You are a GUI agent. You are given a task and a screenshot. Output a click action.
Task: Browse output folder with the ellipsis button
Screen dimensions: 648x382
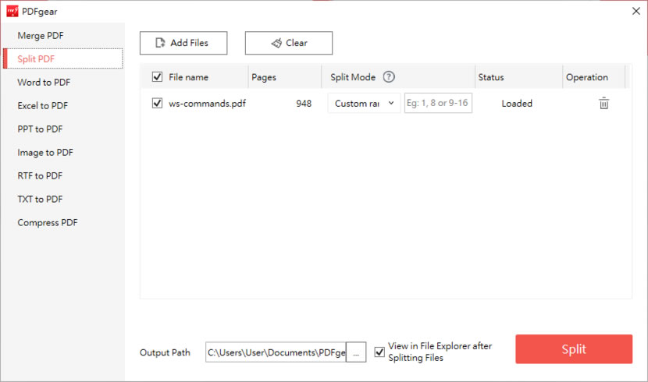pyautogui.click(x=356, y=352)
